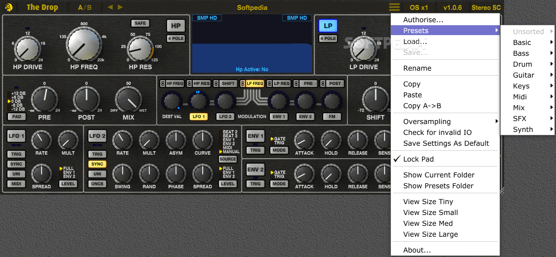556x257 pixels.
Task: Click the yellow logo icon beside The Drop
Action: [9, 7]
